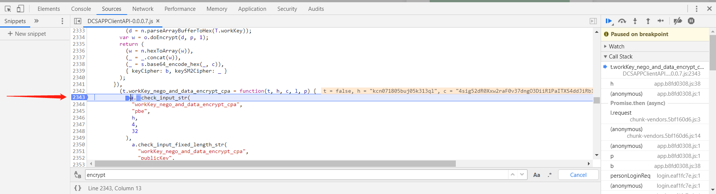
Task: Open the Audits tab
Action: [316, 9]
